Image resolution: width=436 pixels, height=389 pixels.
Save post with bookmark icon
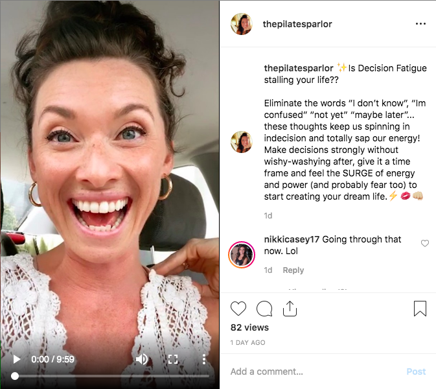pos(420,309)
